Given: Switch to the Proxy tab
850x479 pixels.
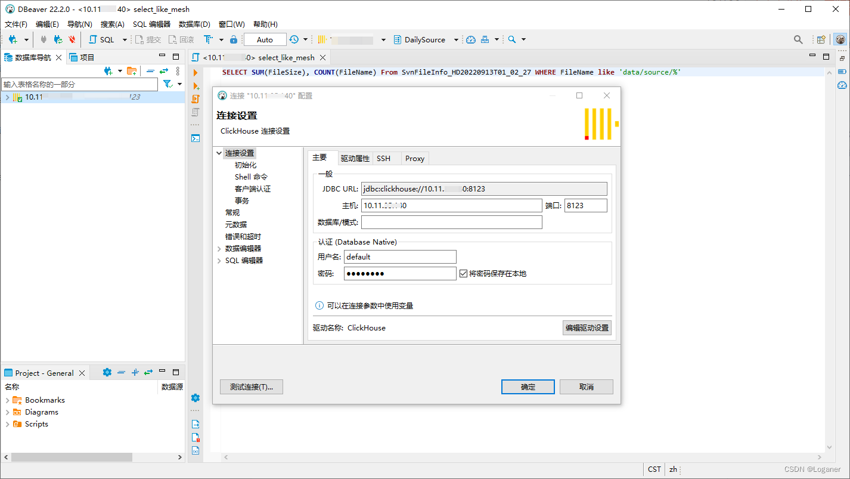Looking at the screenshot, I should click(414, 158).
